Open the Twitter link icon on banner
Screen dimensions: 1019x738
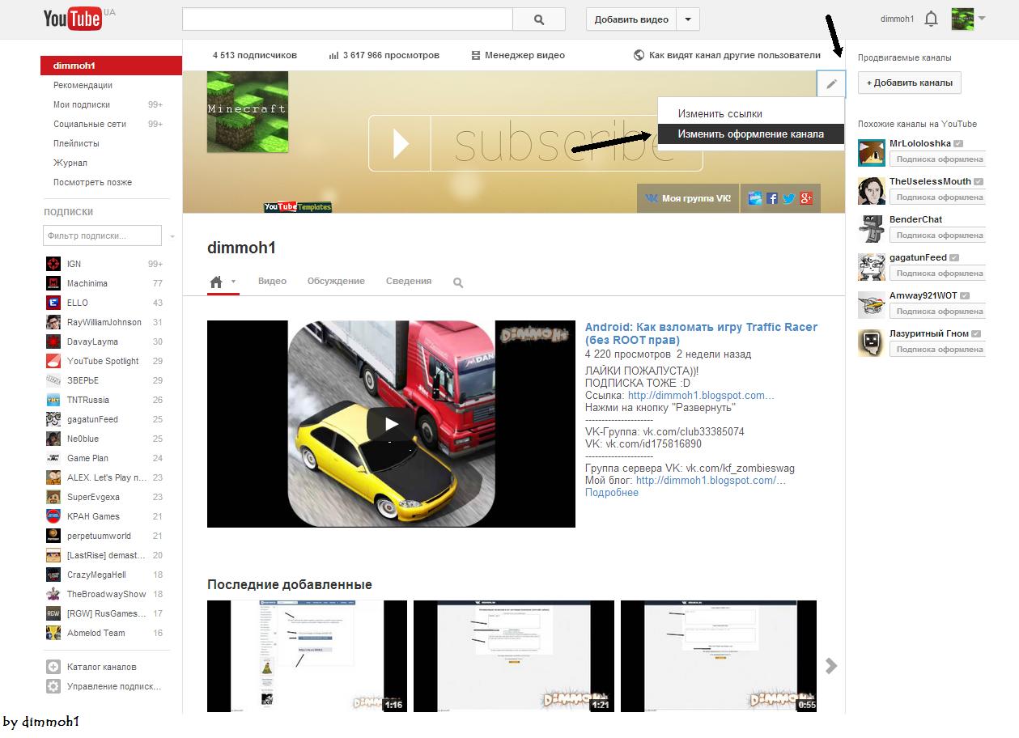click(789, 198)
